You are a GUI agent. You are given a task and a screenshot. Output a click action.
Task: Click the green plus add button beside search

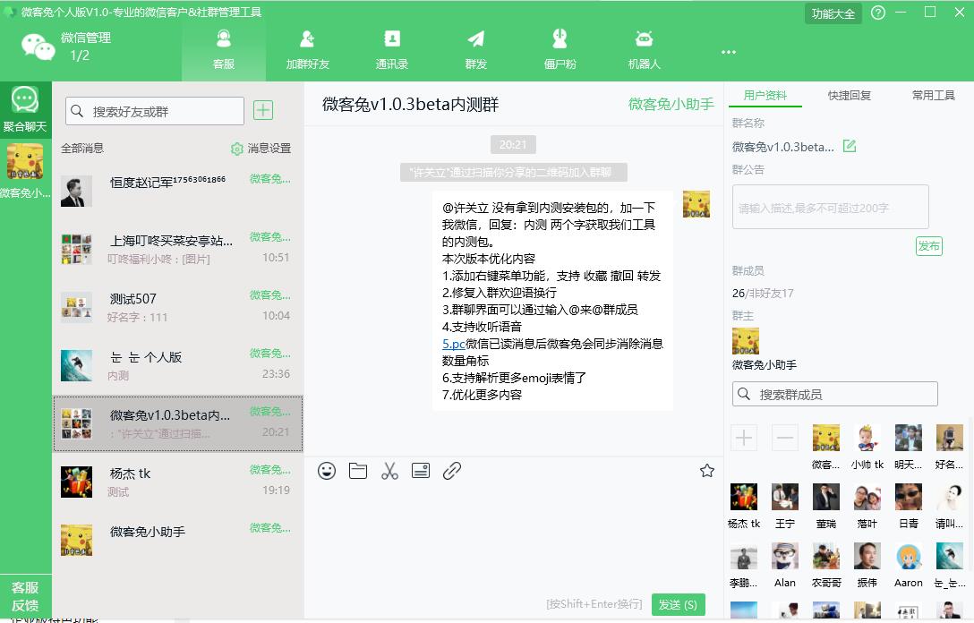pos(263,111)
